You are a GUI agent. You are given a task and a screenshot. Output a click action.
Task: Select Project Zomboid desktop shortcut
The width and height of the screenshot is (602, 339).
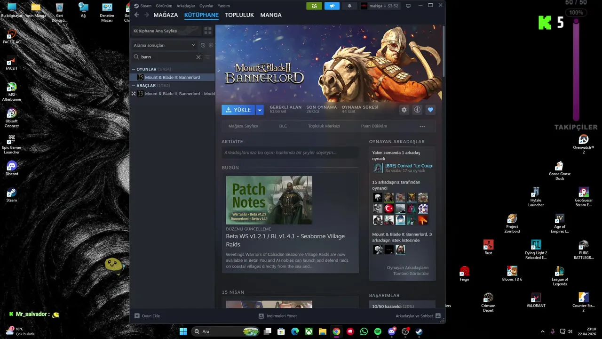click(512, 223)
